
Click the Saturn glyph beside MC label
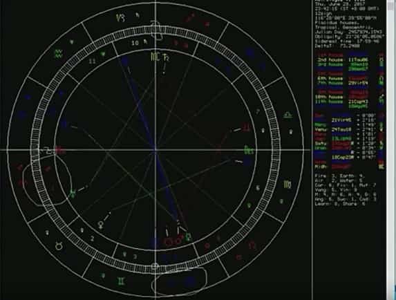(166, 57)
